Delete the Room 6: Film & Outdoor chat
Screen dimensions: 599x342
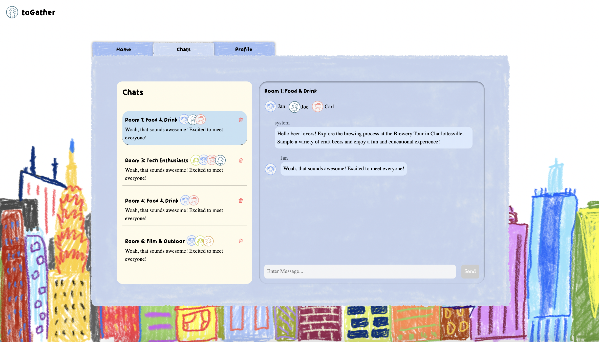(x=241, y=241)
